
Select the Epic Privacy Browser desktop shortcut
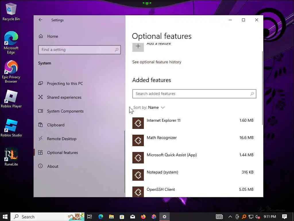11,72
